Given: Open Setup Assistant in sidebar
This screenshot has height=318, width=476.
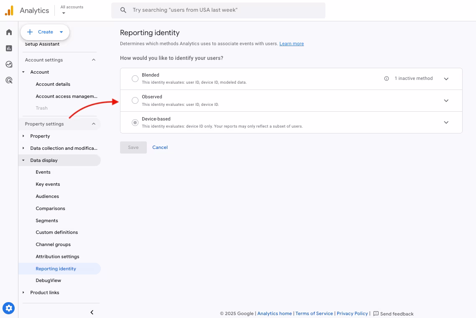Looking at the screenshot, I should 42,44.
